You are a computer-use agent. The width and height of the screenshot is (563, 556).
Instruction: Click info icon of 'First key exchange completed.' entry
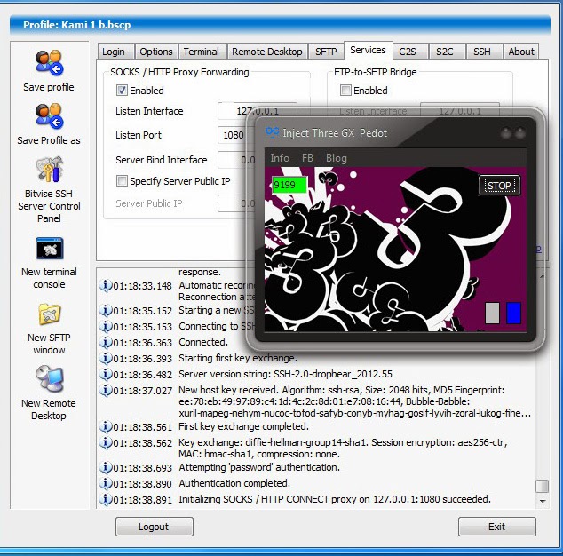click(105, 426)
